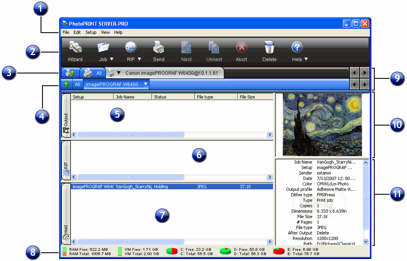Open the imagePROGRAF W6400 setup dropdown
Viewport: 407px width, 261px height.
click(145, 84)
